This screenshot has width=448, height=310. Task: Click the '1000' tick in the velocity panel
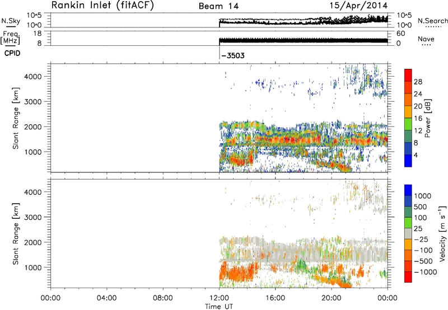[x=33, y=267]
